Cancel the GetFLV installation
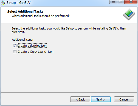 point(124,99)
